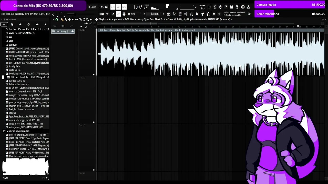This screenshot has width=328, height=184.
Task: Open the PATTERNS menu
Action: pyautogui.click(x=19, y=14)
